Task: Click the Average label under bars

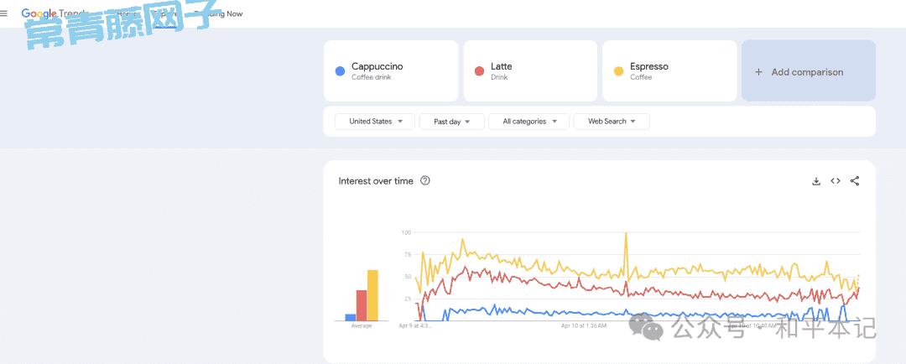Action: tap(362, 326)
